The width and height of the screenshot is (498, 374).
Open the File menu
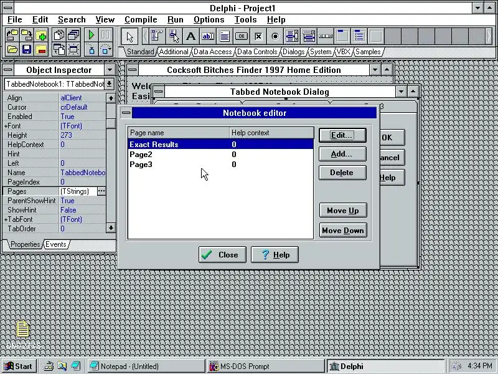tap(14, 20)
